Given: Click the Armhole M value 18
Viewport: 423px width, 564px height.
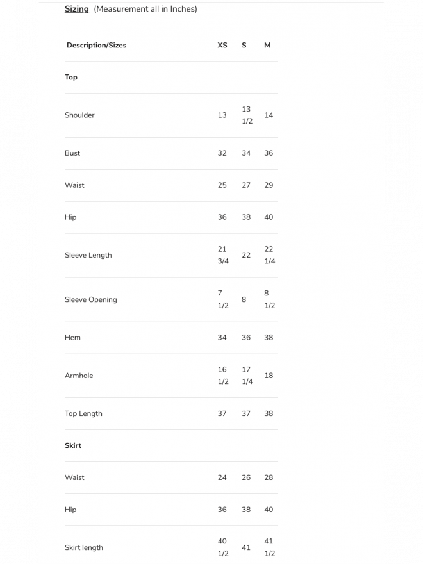Looking at the screenshot, I should pyautogui.click(x=269, y=376).
